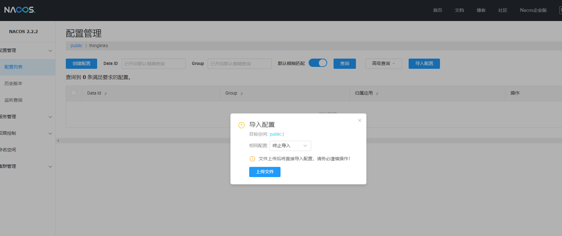The image size is (562, 236).
Task: Open the 高级查询 dropdown
Action: [384, 64]
